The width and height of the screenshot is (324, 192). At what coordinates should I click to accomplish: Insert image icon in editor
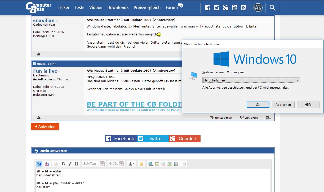point(170,164)
